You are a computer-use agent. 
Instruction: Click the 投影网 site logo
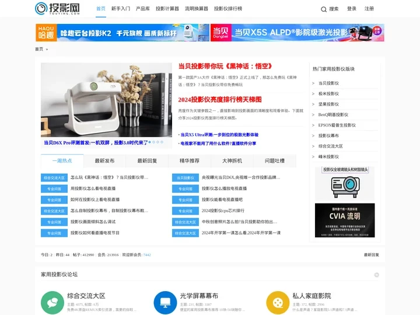point(57,9)
